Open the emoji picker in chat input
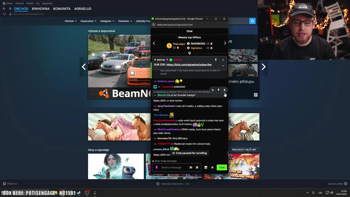 [x=197, y=167]
